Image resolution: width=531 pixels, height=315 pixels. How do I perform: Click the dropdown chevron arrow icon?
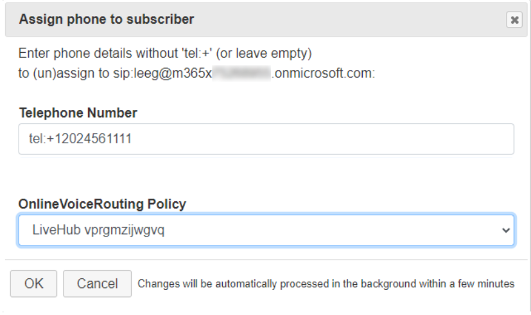click(506, 230)
